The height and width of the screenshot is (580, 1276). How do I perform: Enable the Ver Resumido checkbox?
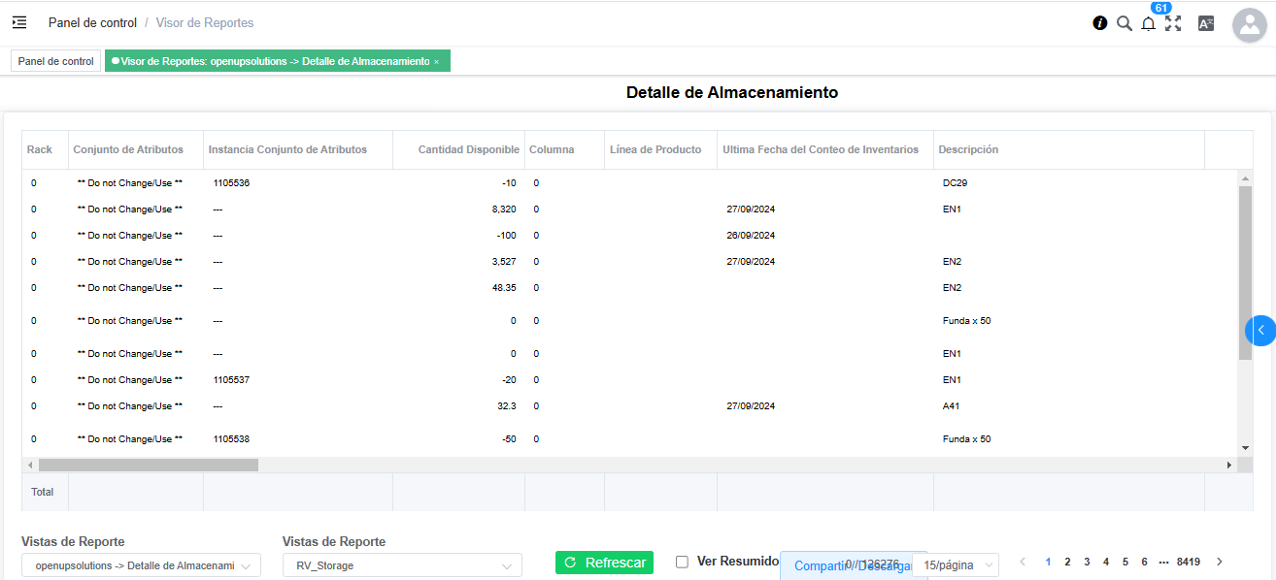[682, 562]
